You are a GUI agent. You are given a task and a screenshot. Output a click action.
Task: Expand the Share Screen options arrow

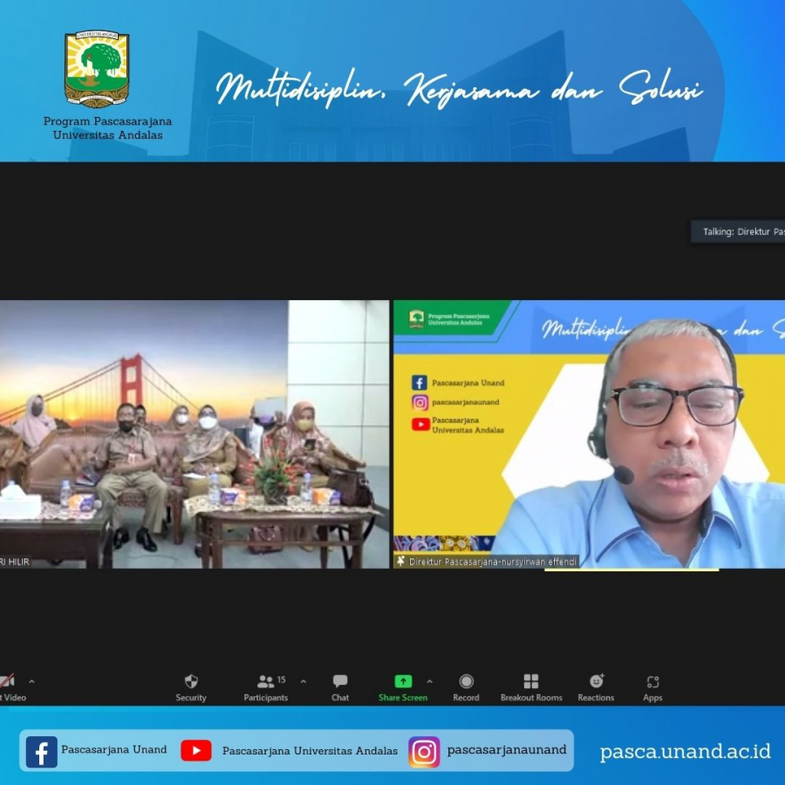tap(429, 681)
